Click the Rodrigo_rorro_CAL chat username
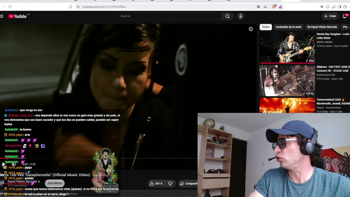This screenshot has width=350, height=197. (x=21, y=115)
